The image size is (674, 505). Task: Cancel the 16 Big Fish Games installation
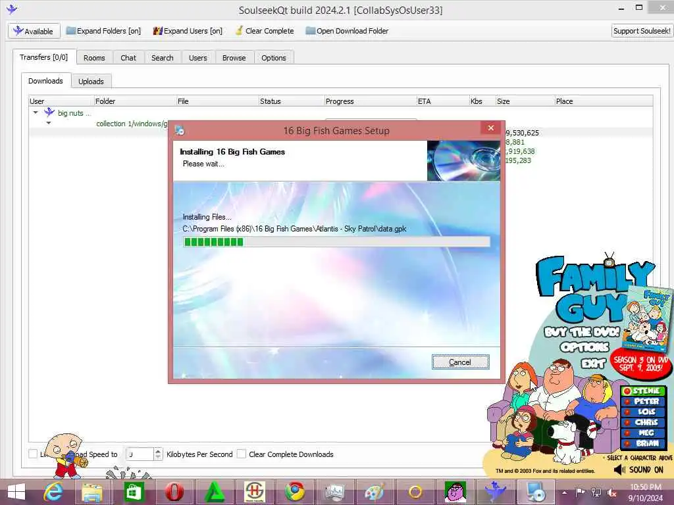pyautogui.click(x=460, y=362)
